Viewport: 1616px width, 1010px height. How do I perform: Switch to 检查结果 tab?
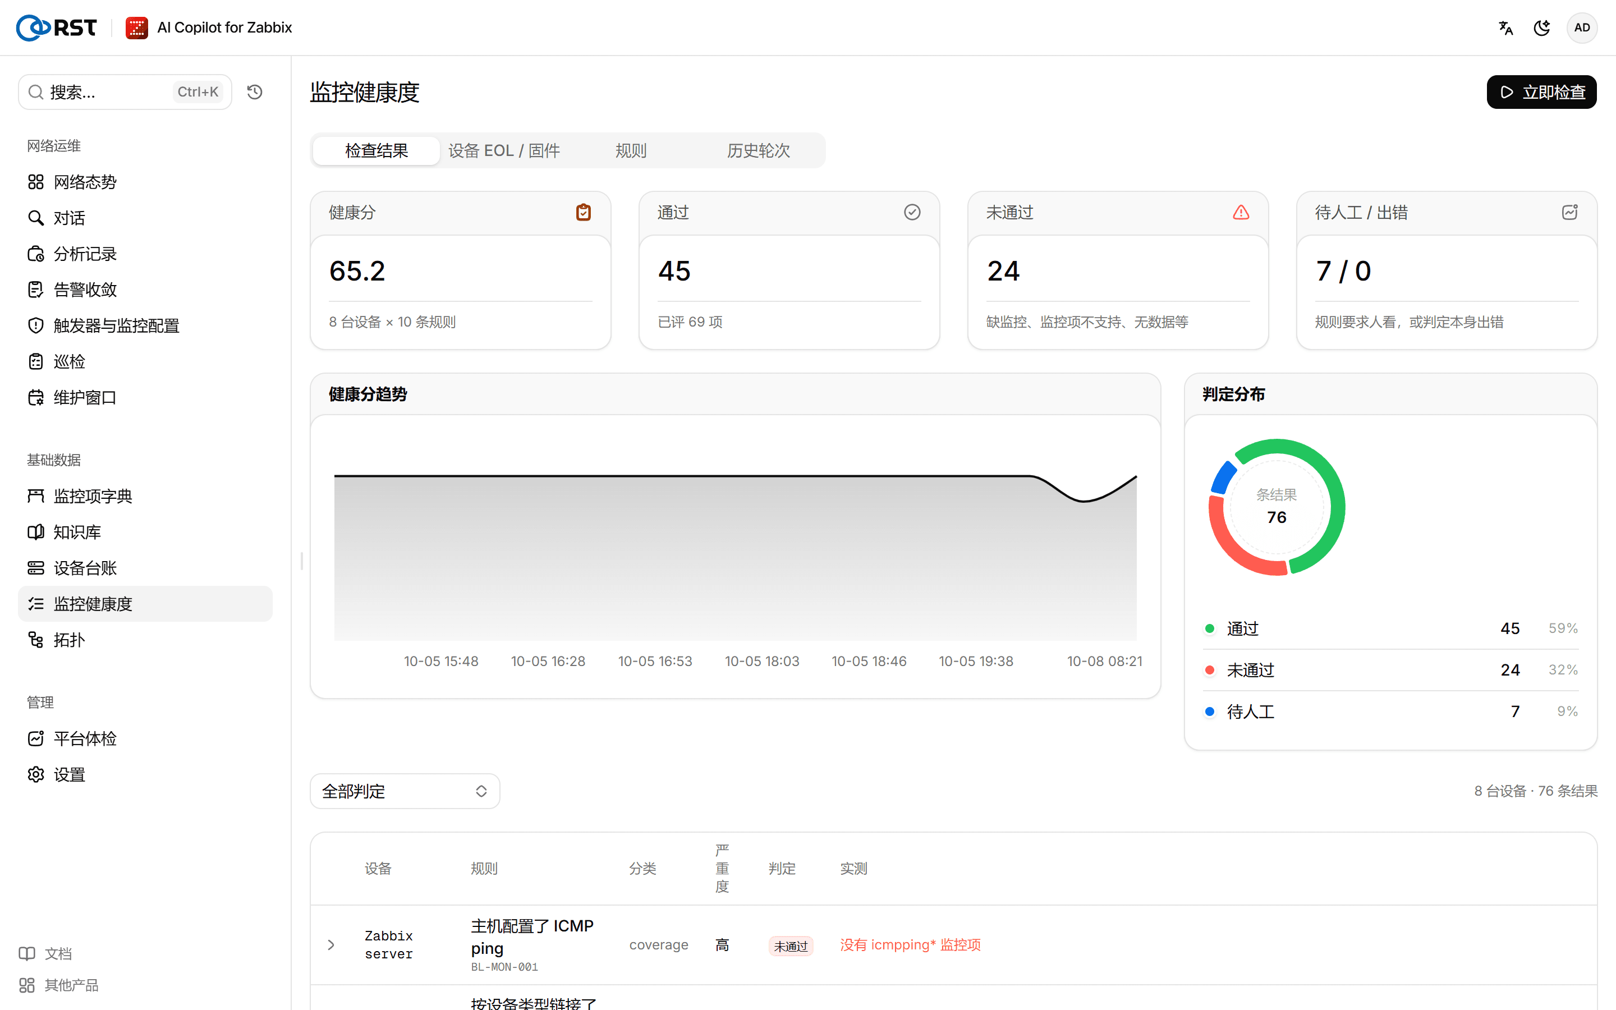click(376, 150)
